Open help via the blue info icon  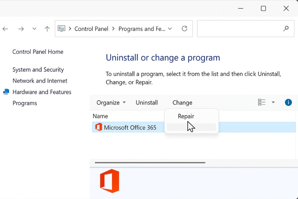pyautogui.click(x=288, y=102)
